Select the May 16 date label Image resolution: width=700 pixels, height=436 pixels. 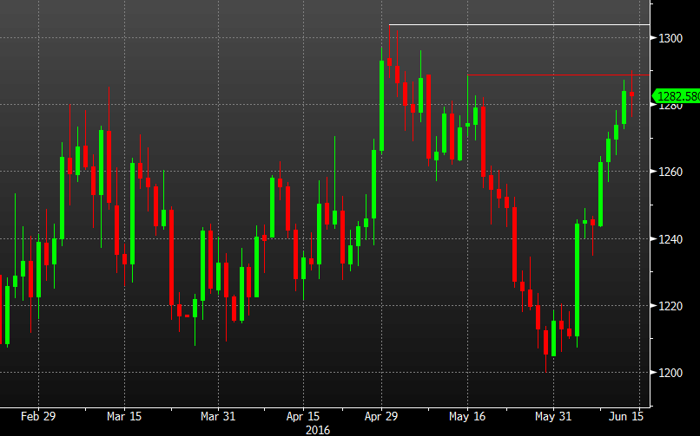pos(467,416)
